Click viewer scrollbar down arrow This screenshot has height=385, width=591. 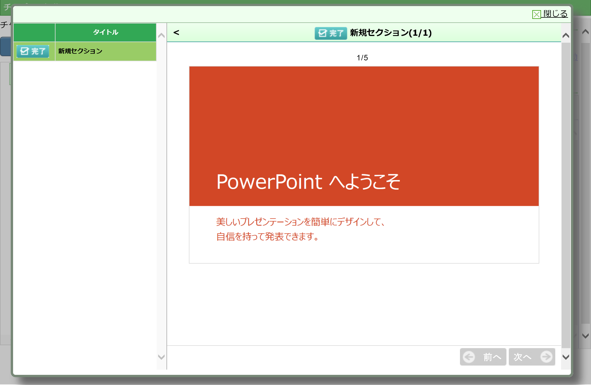(x=566, y=357)
